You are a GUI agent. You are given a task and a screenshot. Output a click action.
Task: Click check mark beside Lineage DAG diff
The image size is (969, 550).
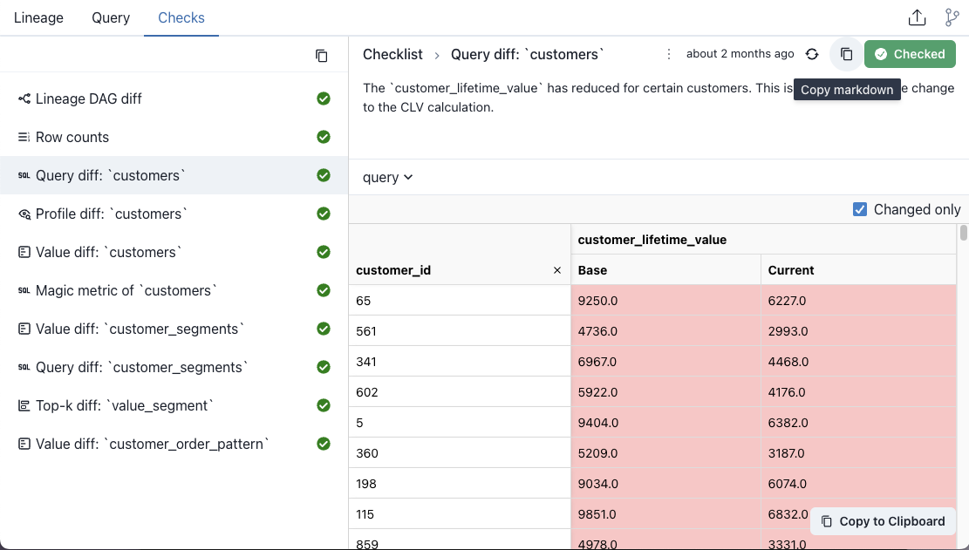click(x=324, y=98)
